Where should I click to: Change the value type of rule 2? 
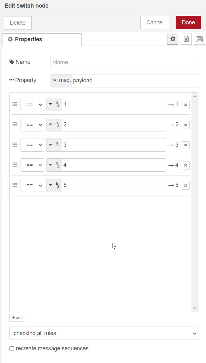coord(54,125)
